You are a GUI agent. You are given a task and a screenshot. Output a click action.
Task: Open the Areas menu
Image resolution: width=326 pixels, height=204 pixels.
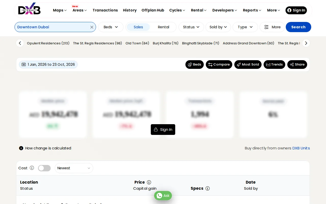pos(80,10)
